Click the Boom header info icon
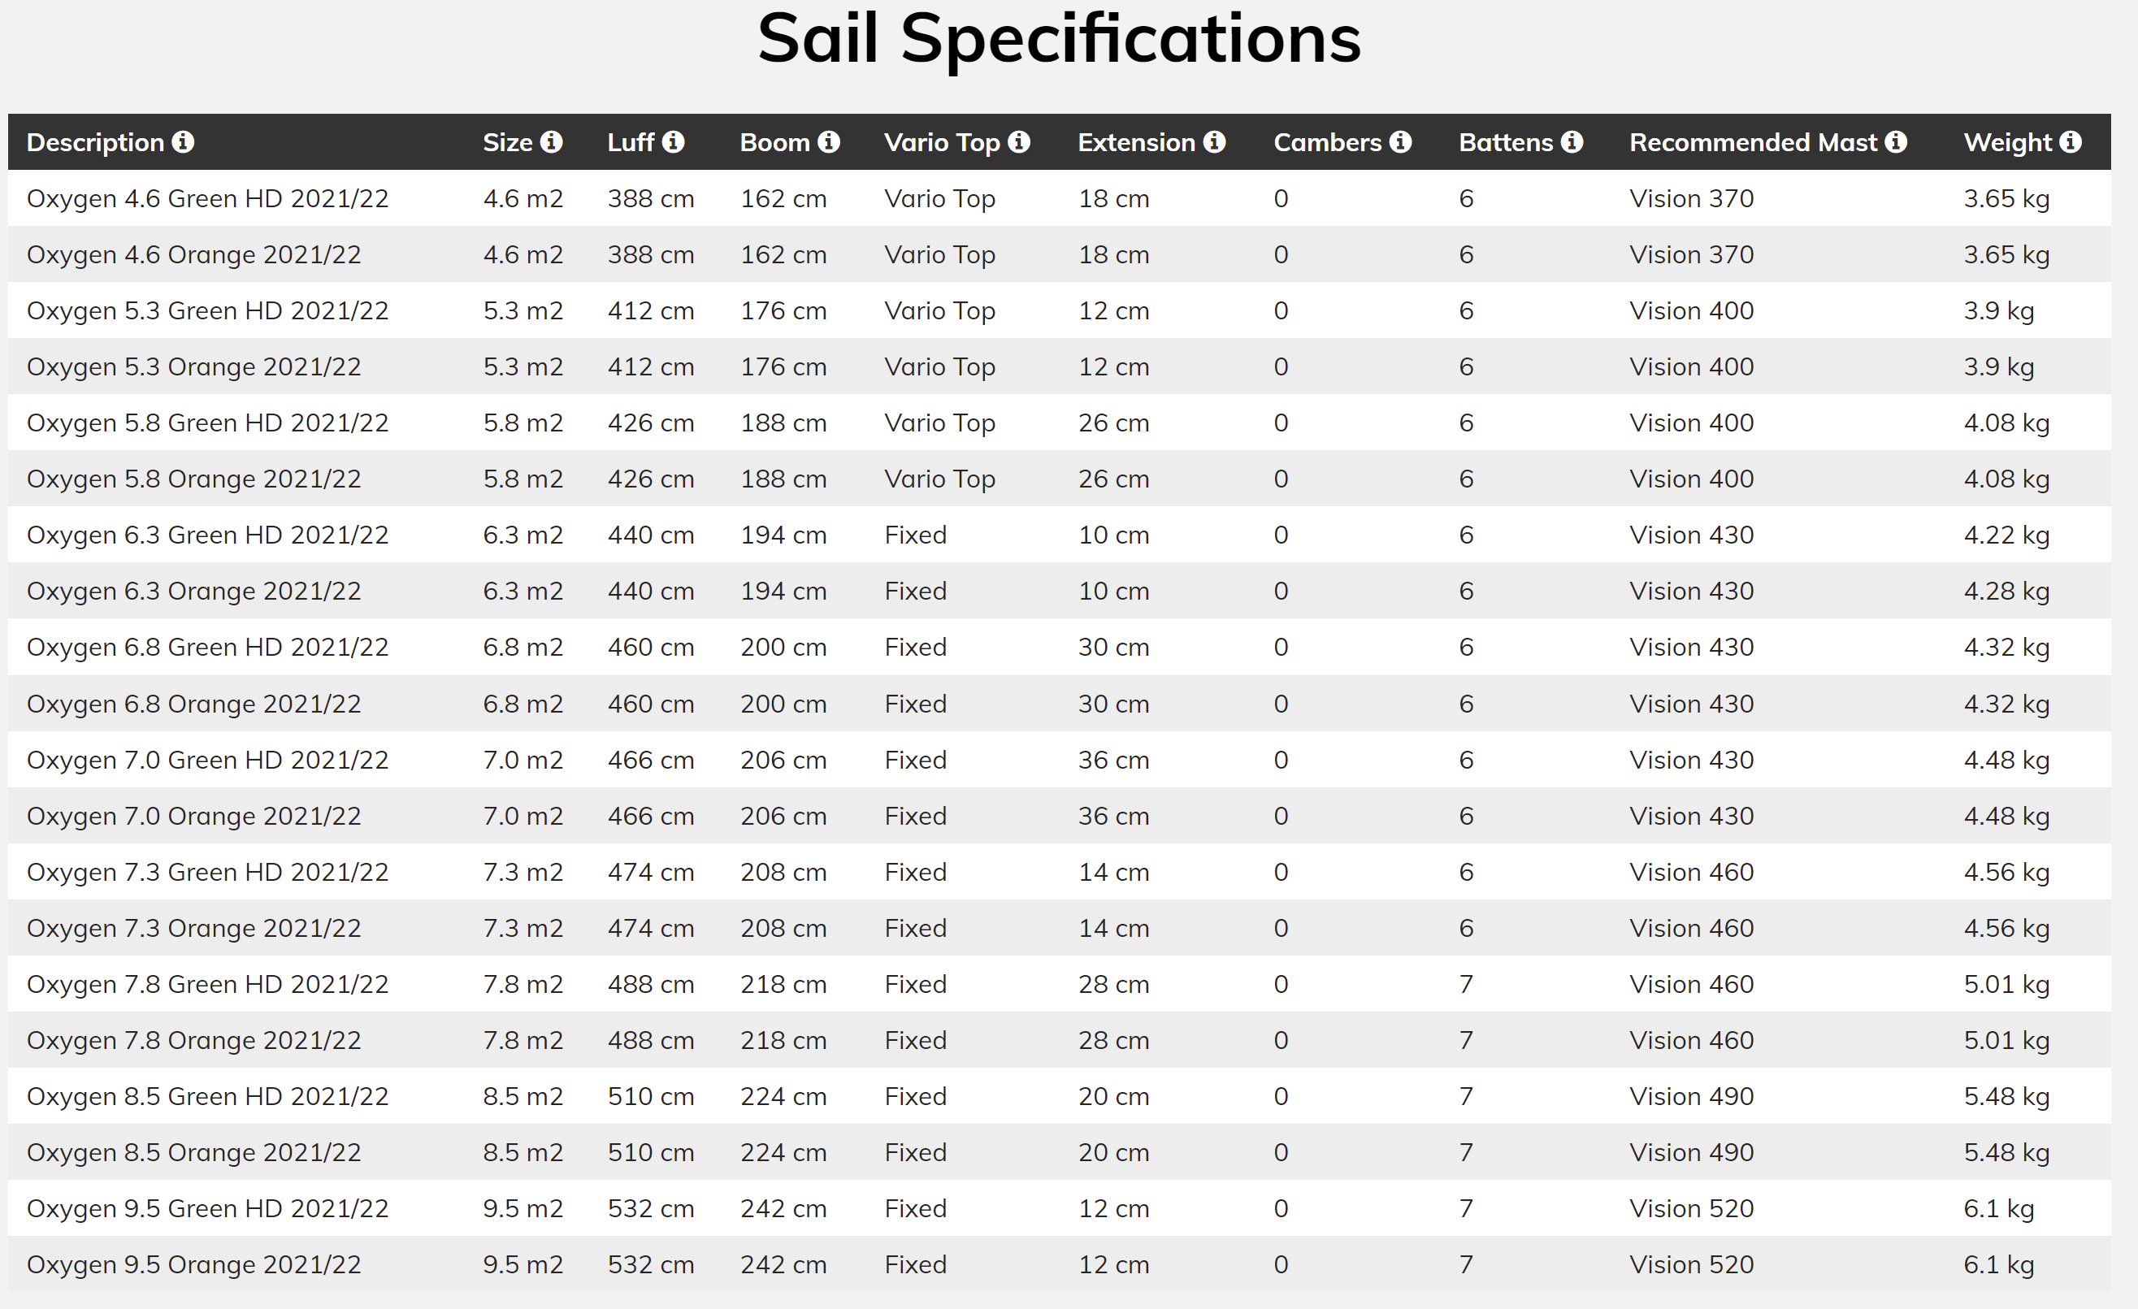 [829, 141]
